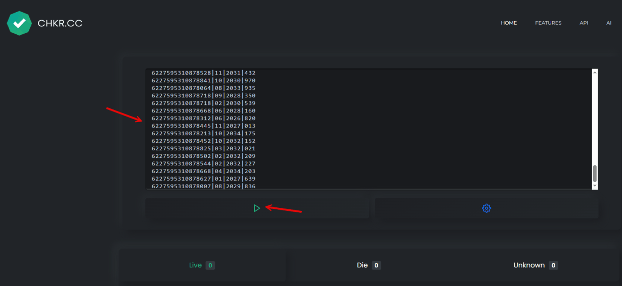Screen dimensions: 622x286
Task: Click the CHKR.CC brand name text
Action: (x=60, y=23)
